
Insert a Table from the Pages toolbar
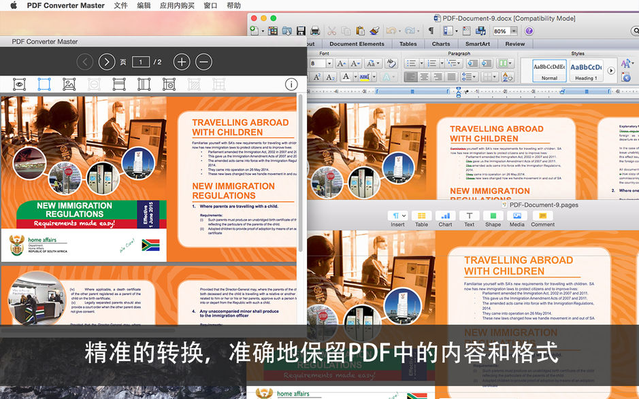(x=422, y=216)
